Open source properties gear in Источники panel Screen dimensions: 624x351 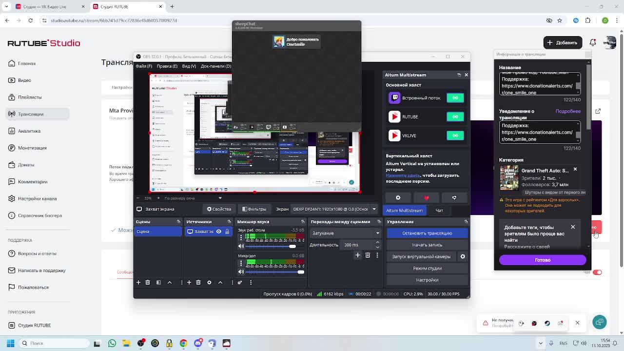pyautogui.click(x=209, y=282)
